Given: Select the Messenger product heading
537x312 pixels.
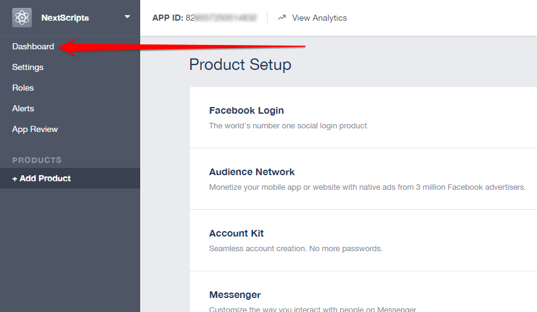Looking at the screenshot, I should point(235,294).
